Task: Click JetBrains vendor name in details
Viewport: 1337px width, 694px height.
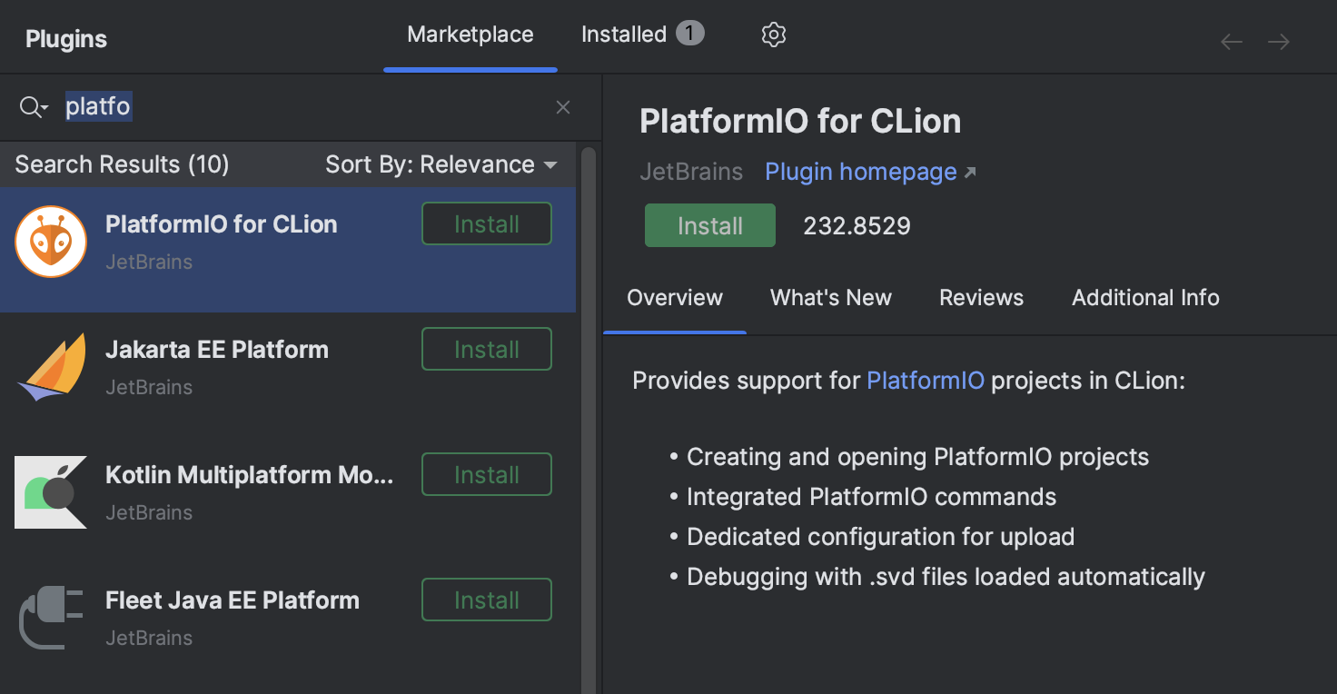Action: 691,172
